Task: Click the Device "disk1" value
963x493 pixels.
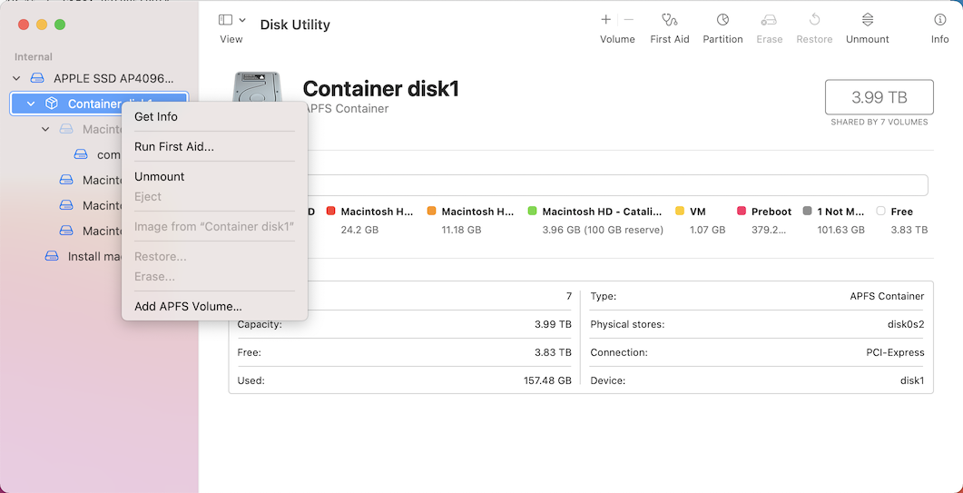Action: coord(912,381)
